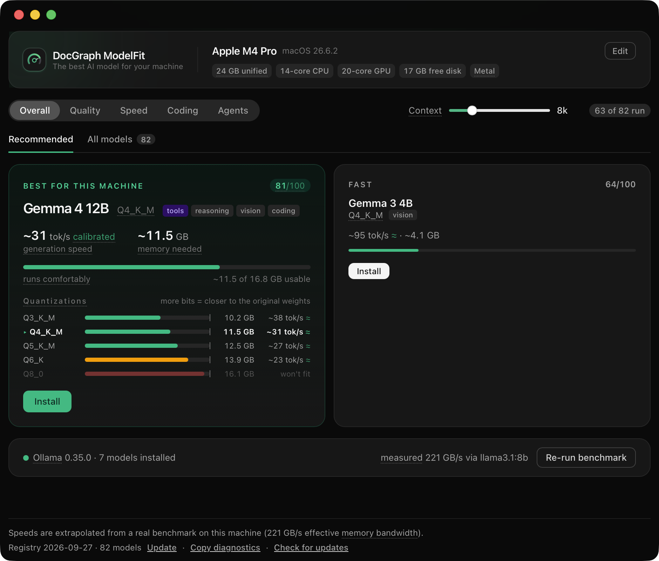Image resolution: width=659 pixels, height=561 pixels.
Task: Switch to the Coding ranking tab
Action: pos(183,110)
